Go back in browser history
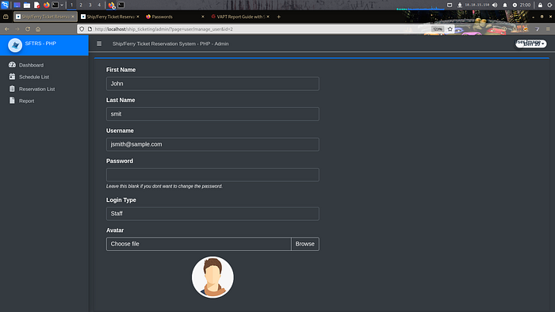This screenshot has height=312, width=555. coord(7,29)
